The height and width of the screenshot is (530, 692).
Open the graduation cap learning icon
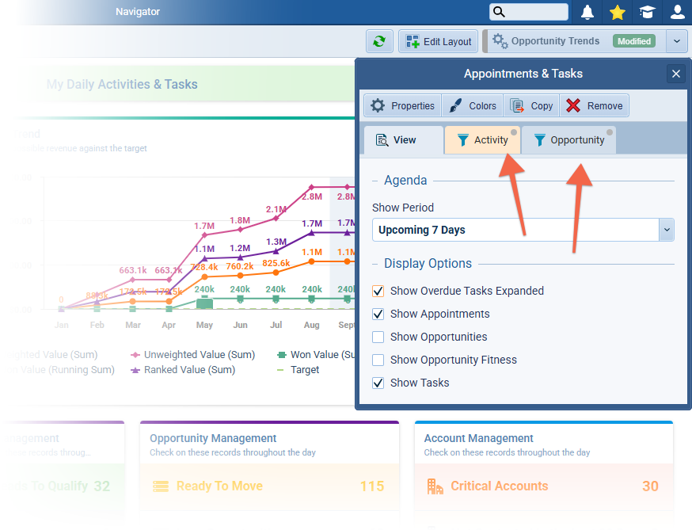(648, 12)
